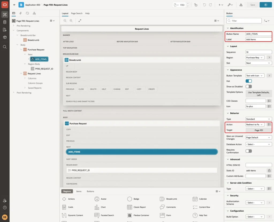Viewport: 274px width, 222px height.
Task: Click the page lock icon in toolbar
Action: 196,5
